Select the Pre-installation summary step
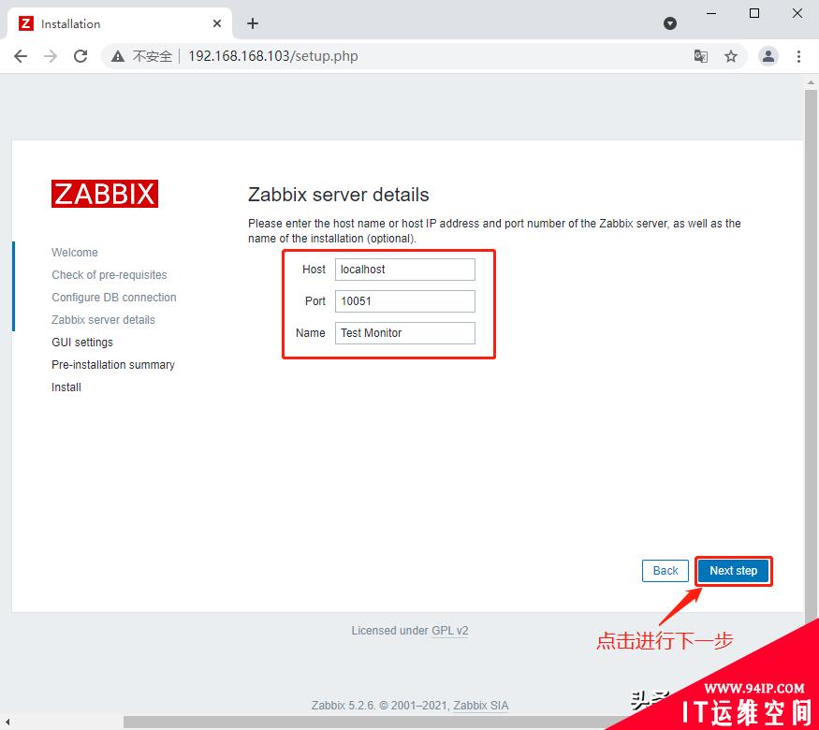 tap(113, 364)
